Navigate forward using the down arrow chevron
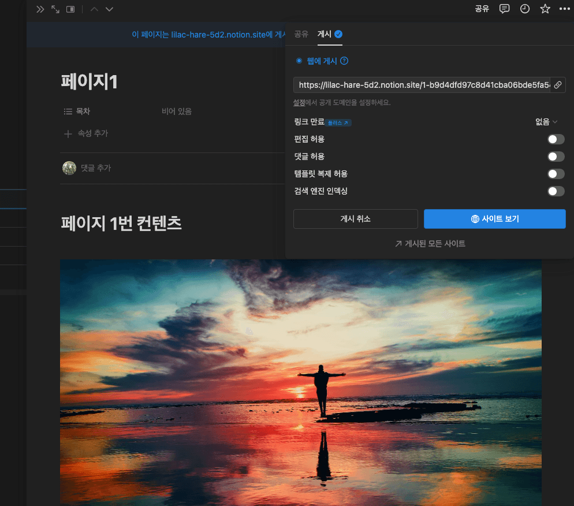The height and width of the screenshot is (506, 574). (109, 9)
